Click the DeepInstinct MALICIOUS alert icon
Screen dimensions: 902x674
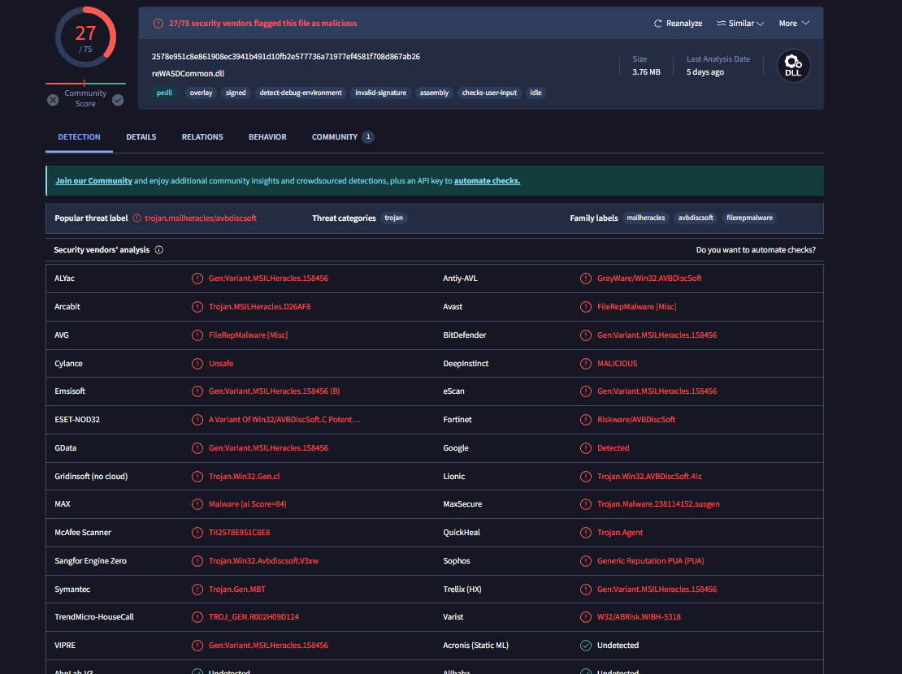[586, 364]
